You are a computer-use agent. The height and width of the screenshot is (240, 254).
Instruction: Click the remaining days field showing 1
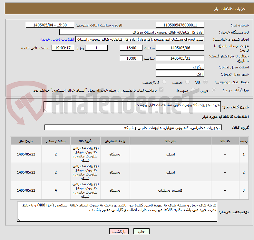[96, 48]
